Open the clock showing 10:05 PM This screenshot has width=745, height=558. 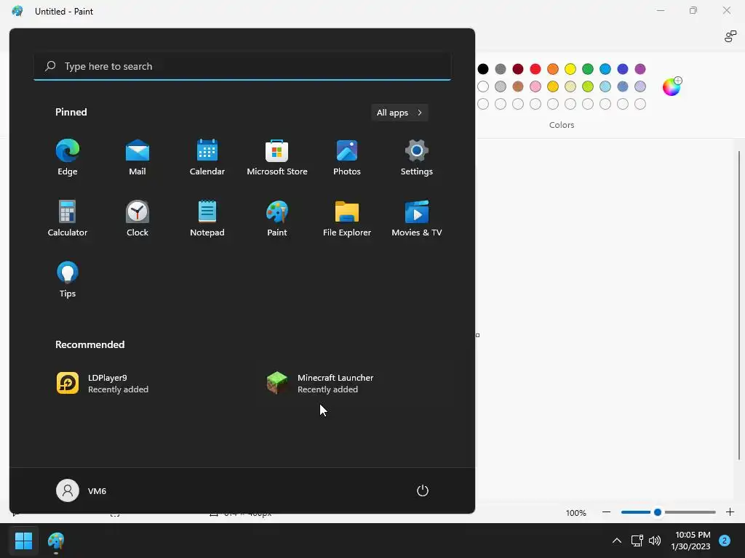[691, 541]
